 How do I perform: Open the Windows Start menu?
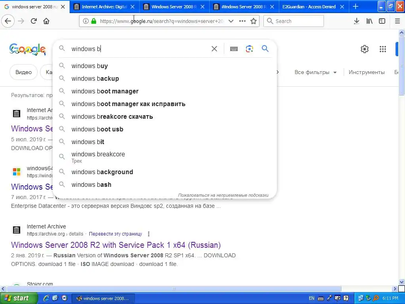(x=19, y=298)
